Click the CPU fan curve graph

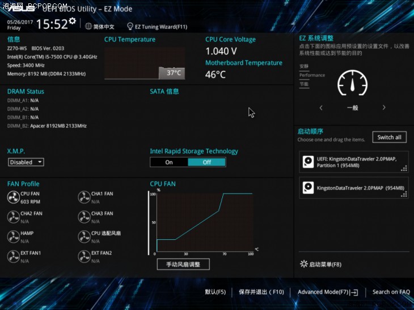[x=205, y=222]
